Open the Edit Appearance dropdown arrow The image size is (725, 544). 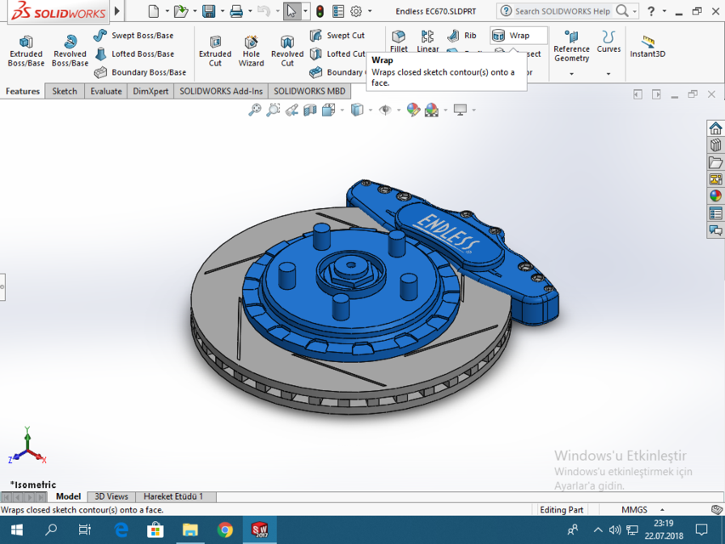(445, 110)
